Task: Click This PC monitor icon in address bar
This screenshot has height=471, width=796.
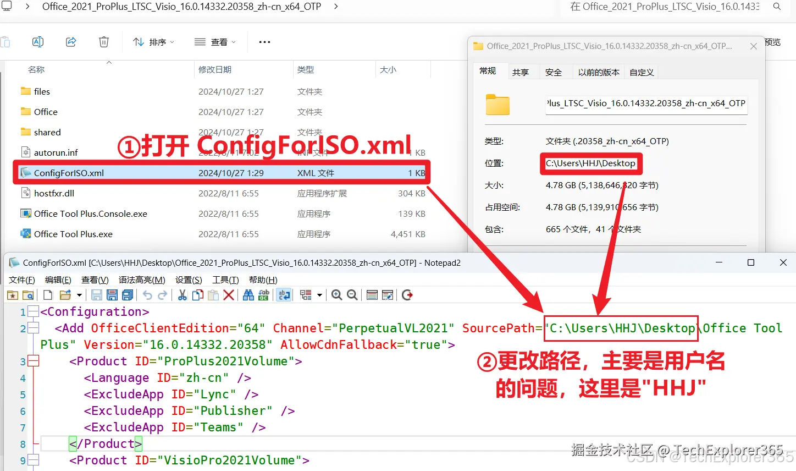Action: (7, 7)
